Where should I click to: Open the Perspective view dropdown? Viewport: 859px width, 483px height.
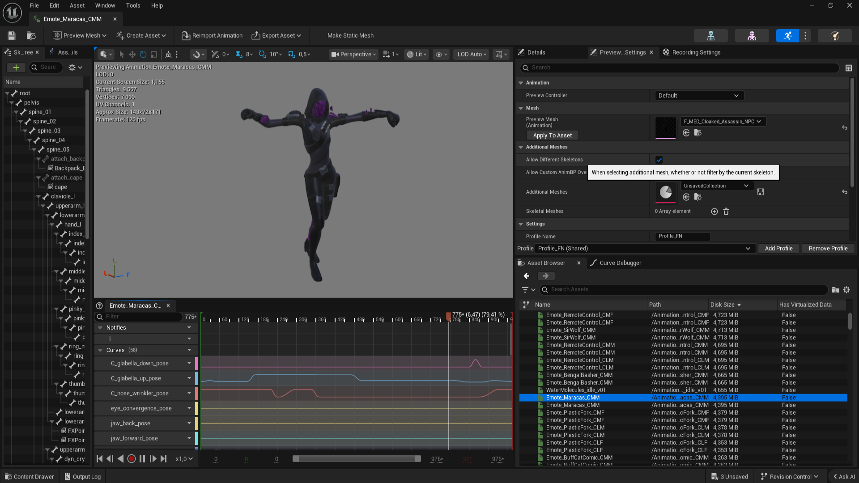[353, 54]
